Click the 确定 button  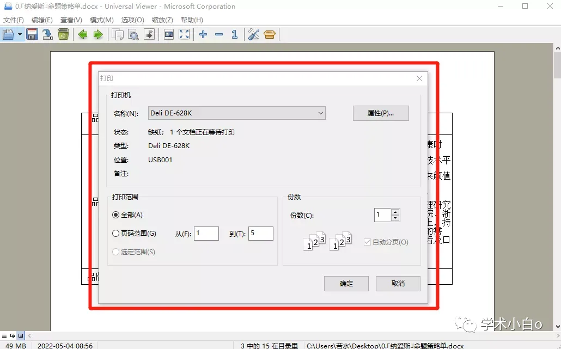coord(346,284)
